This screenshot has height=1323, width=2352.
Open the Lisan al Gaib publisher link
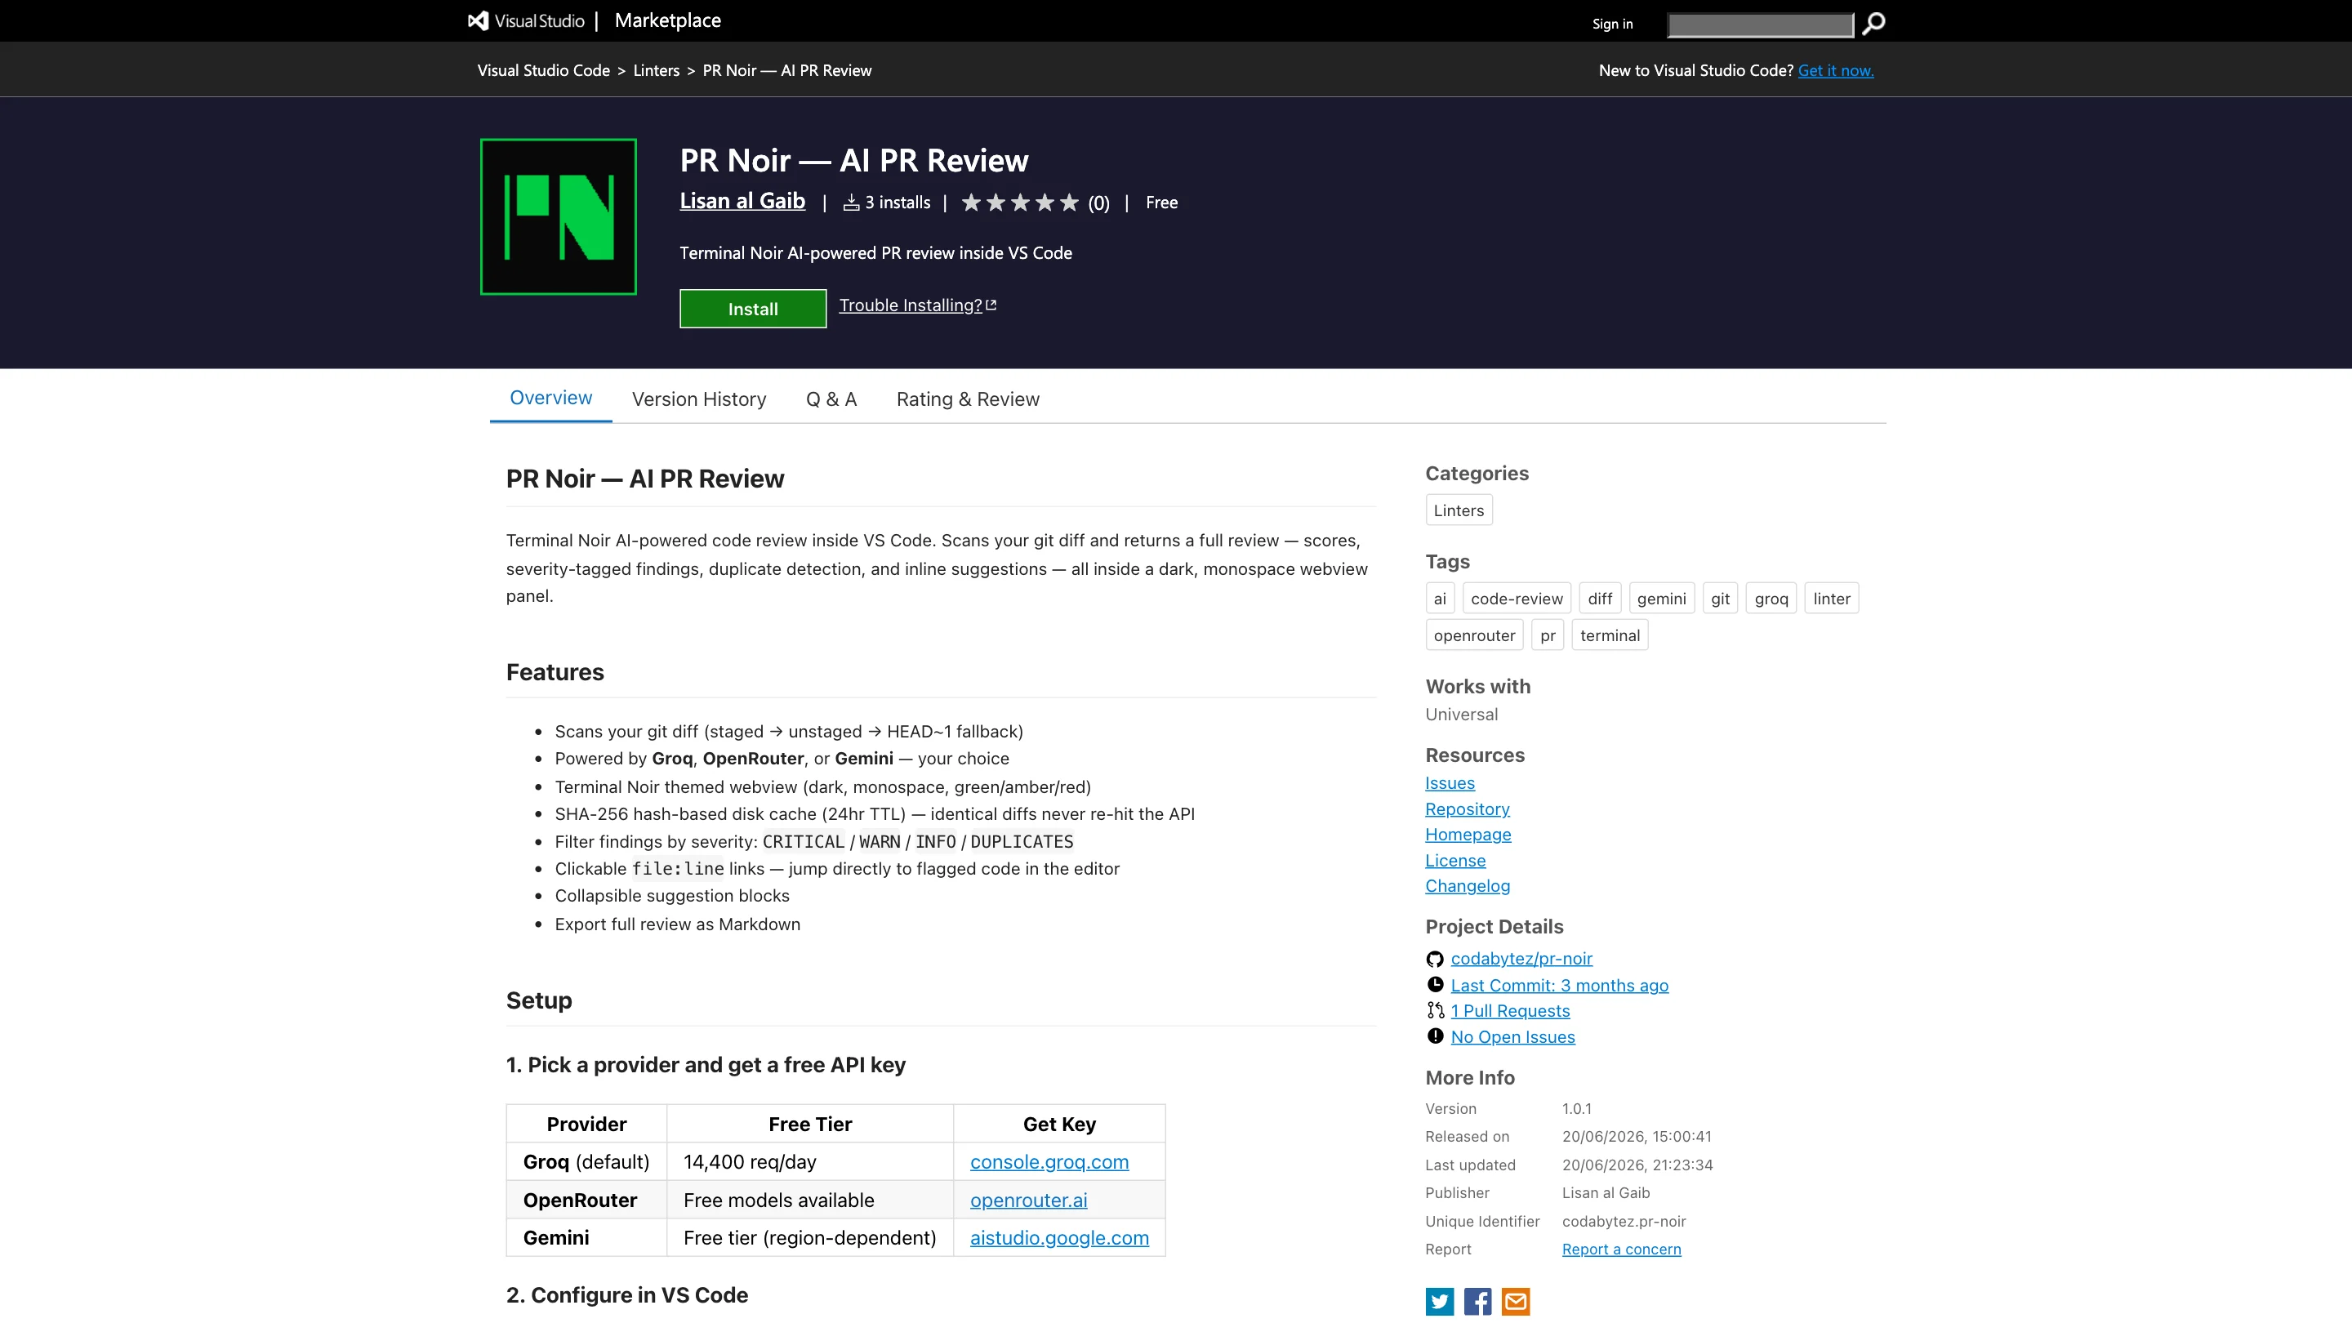pyautogui.click(x=742, y=201)
